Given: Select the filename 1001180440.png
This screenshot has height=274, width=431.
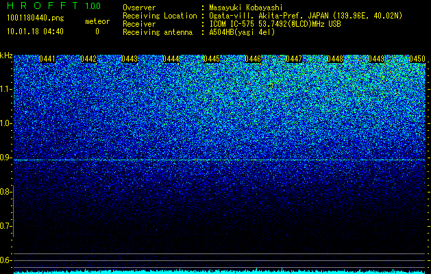Looking at the screenshot, I should click(x=36, y=18).
